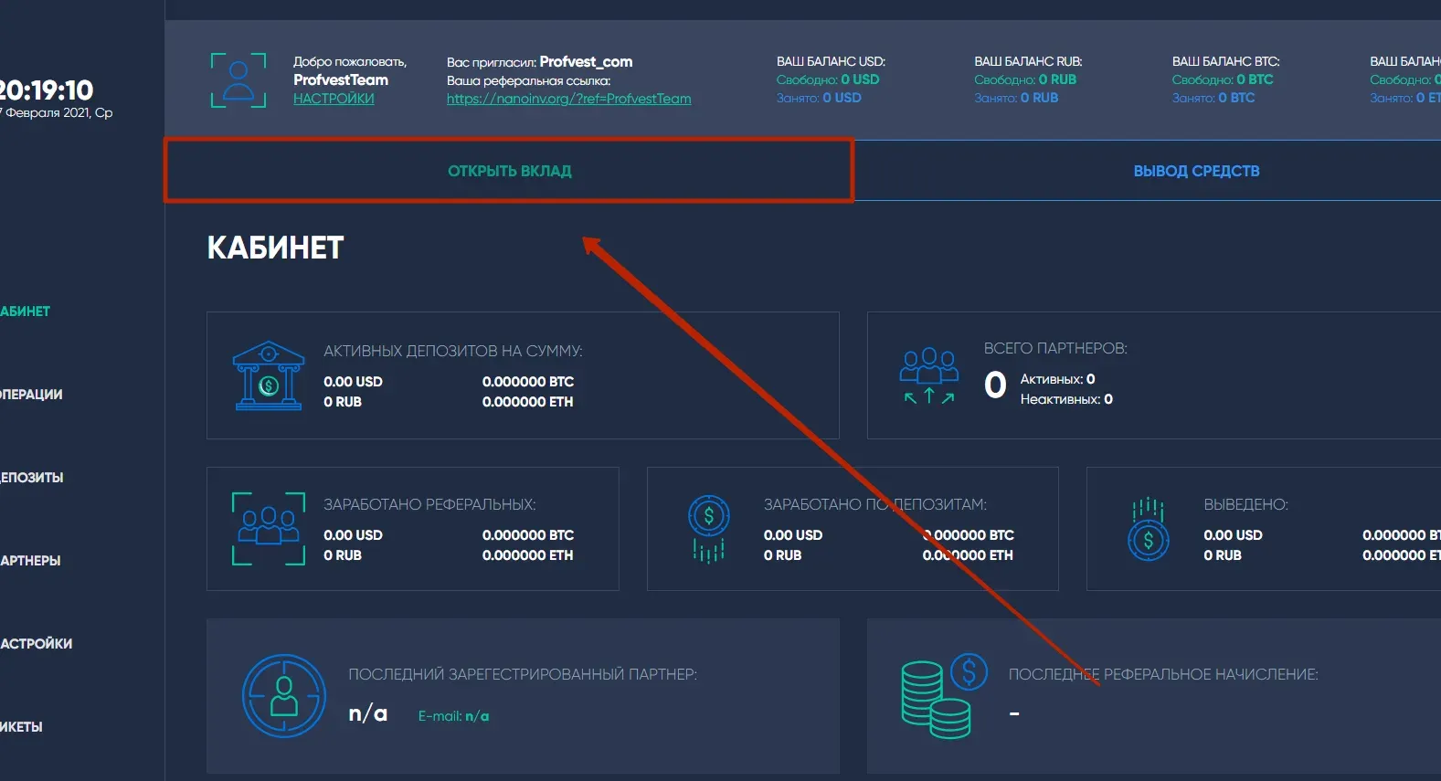The image size is (1441, 781).
Task: Click the inviter name Profvest_com
Action: (586, 62)
